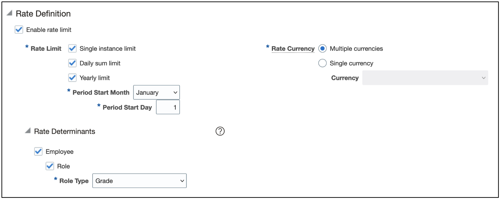Toggle the Daily sum limit checkbox
Screen dimensions: 501x200
click(72, 63)
